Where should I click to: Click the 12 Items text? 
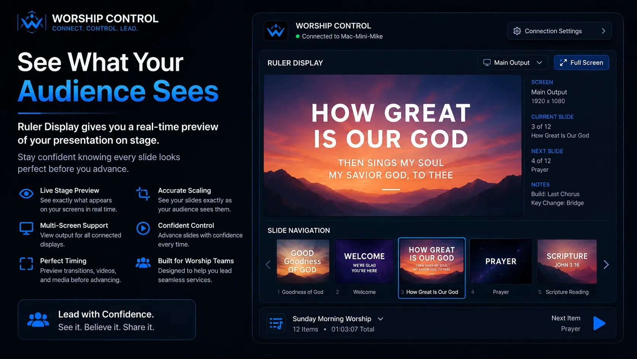305,329
